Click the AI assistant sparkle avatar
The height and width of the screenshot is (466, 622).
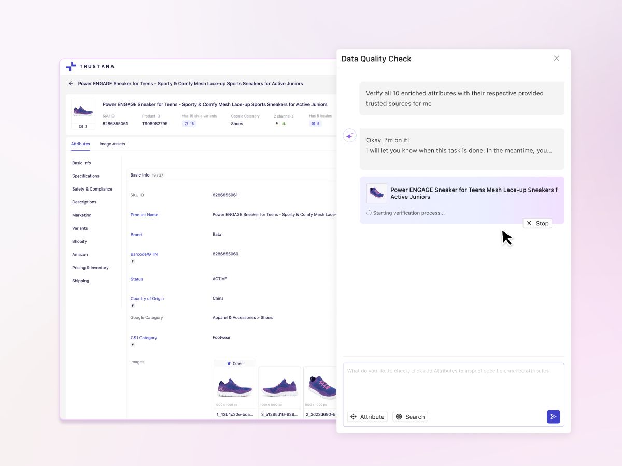pyautogui.click(x=349, y=135)
